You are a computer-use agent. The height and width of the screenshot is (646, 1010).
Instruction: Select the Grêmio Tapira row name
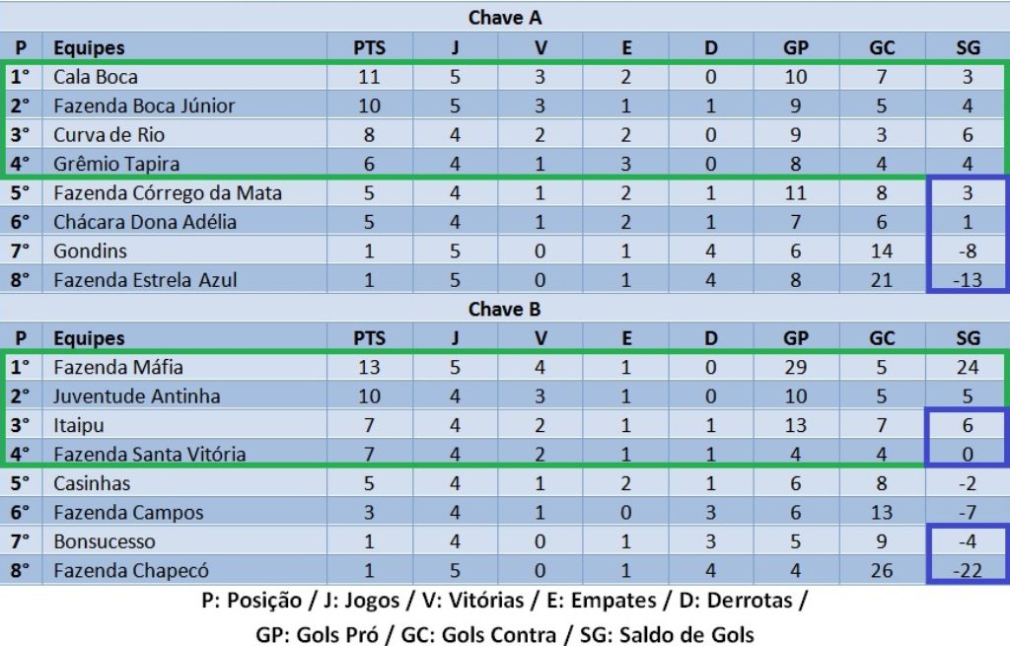tap(116, 164)
